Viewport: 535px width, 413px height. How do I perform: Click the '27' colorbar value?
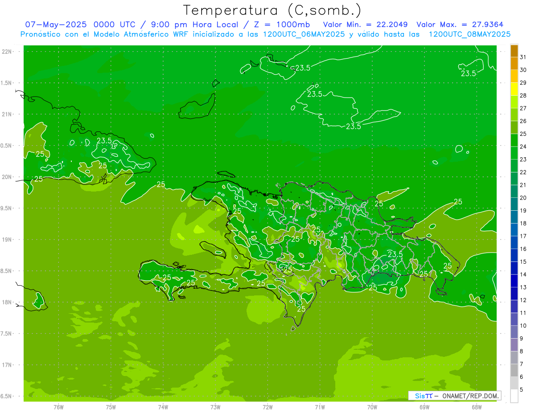tap(523, 108)
